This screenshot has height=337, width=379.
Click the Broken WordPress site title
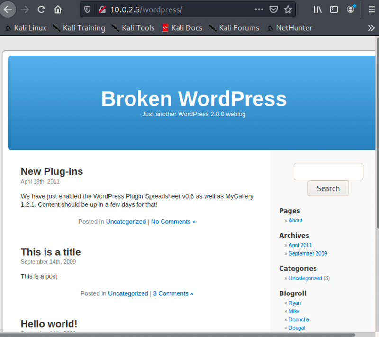click(194, 99)
